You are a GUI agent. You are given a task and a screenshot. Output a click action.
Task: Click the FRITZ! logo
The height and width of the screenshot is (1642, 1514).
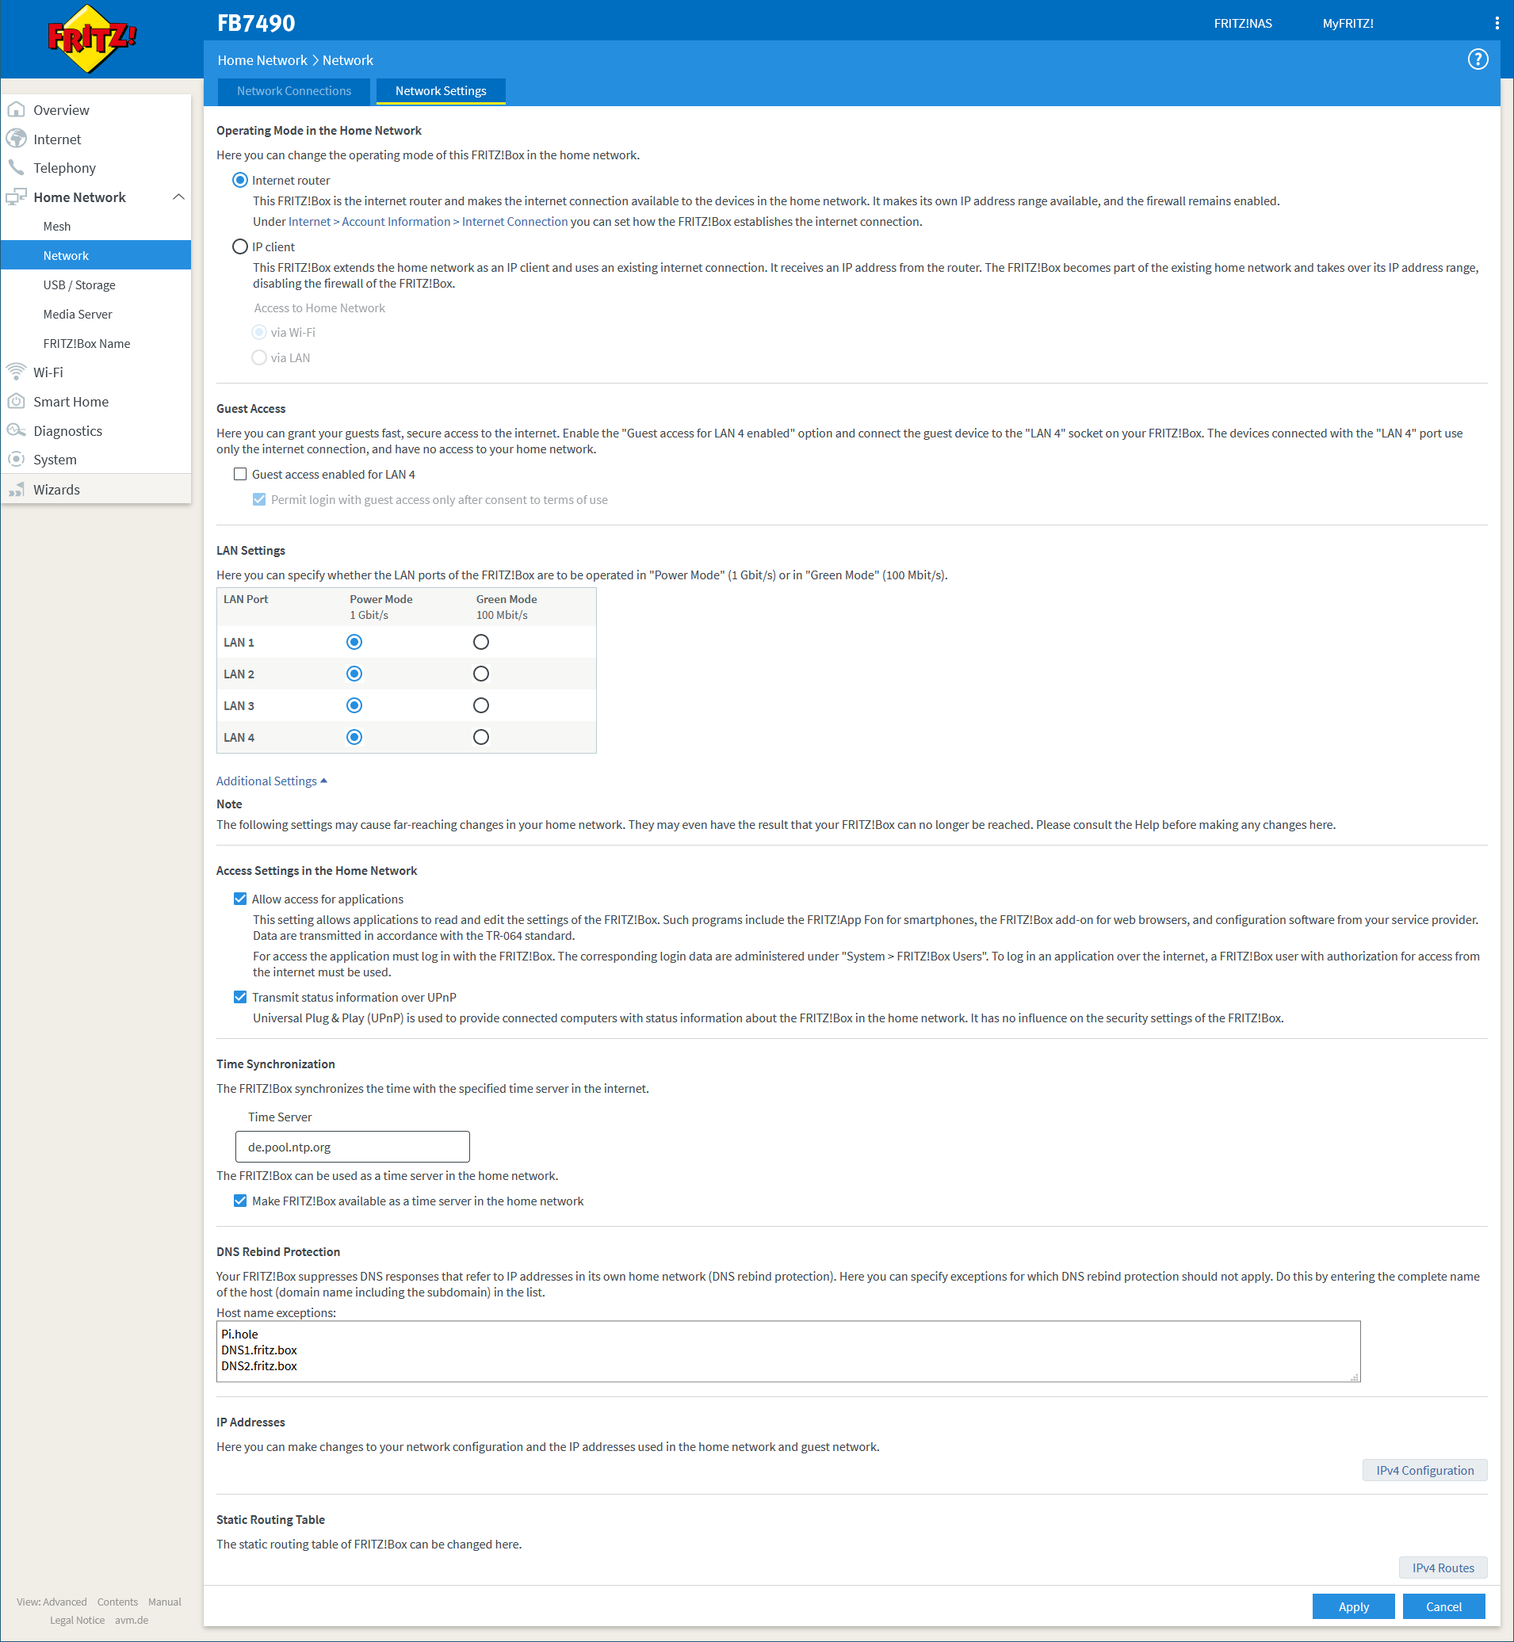tap(92, 39)
